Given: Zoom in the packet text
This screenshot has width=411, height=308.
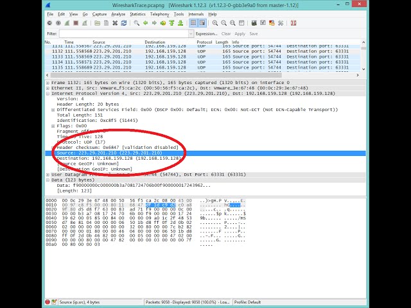Looking at the screenshot, I should (x=215, y=23).
